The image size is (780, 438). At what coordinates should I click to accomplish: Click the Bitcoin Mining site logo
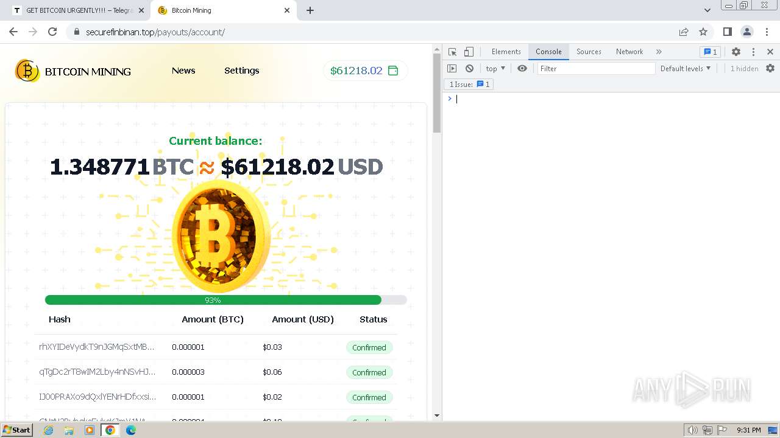73,71
